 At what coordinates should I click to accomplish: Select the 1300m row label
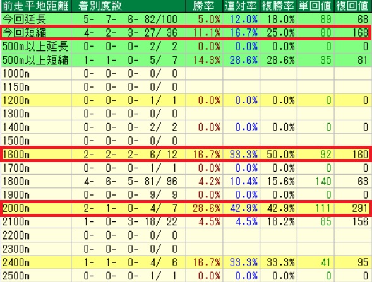[16, 114]
